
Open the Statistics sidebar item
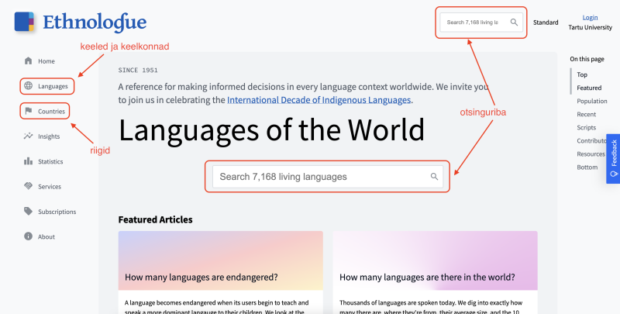(x=43, y=161)
